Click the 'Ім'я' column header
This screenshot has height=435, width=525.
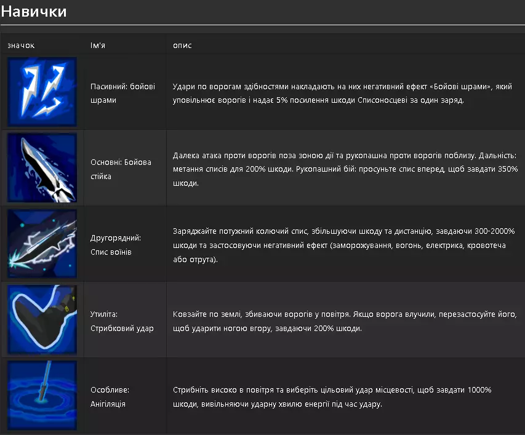[x=98, y=46]
